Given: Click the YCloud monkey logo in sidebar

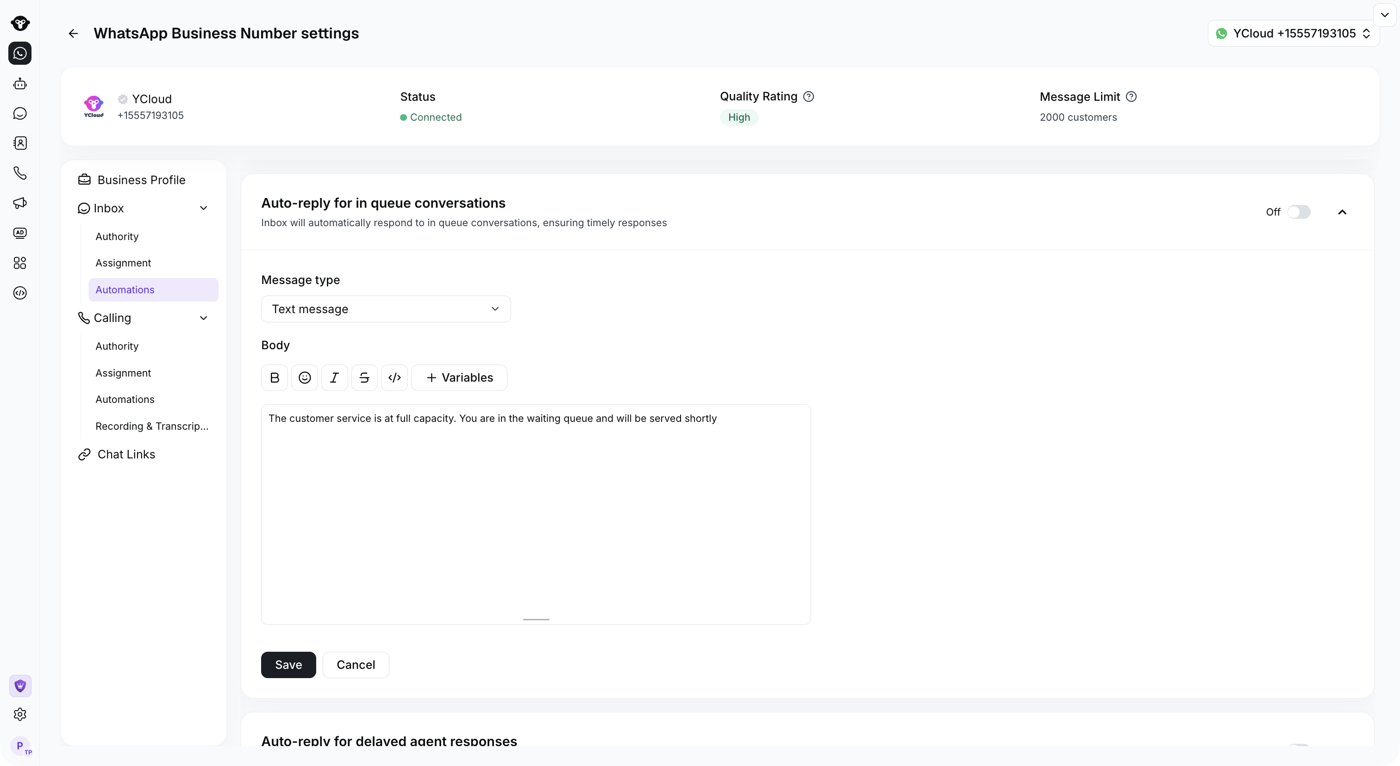Looking at the screenshot, I should 20,23.
